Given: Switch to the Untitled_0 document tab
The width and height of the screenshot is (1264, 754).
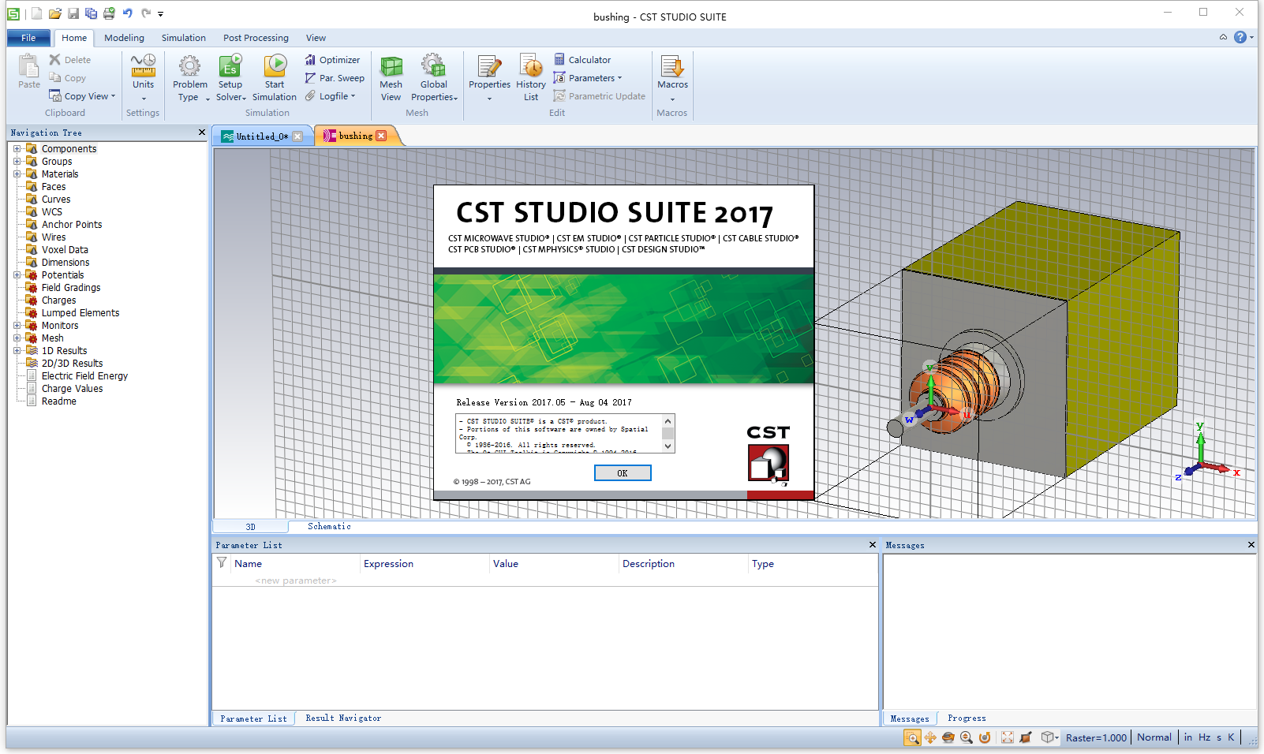Looking at the screenshot, I should click(262, 136).
